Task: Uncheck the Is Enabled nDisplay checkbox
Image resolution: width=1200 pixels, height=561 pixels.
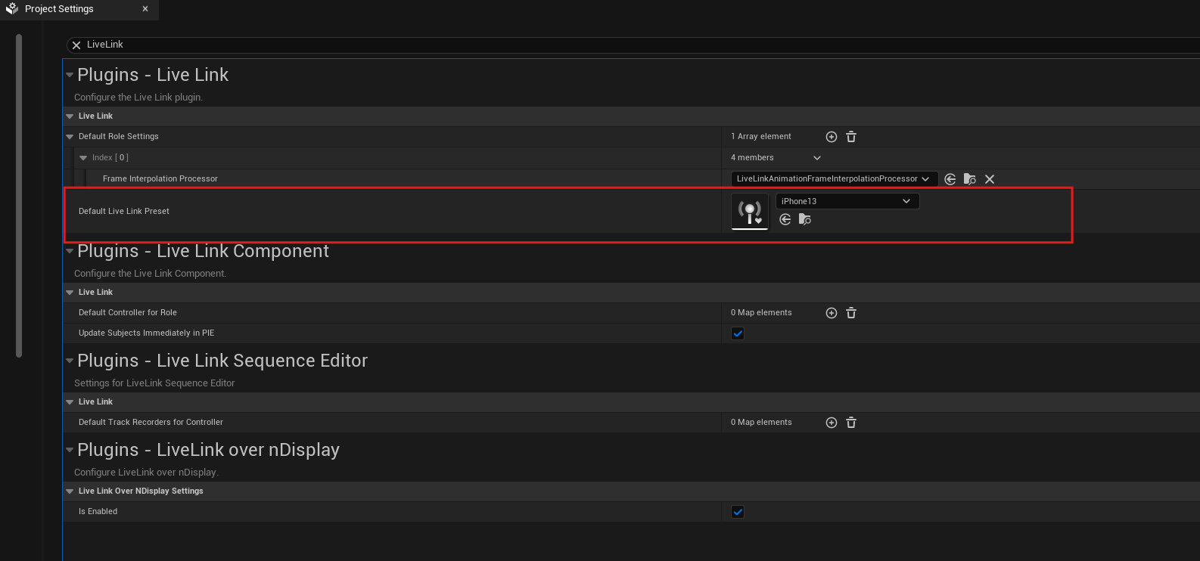Action: (738, 512)
